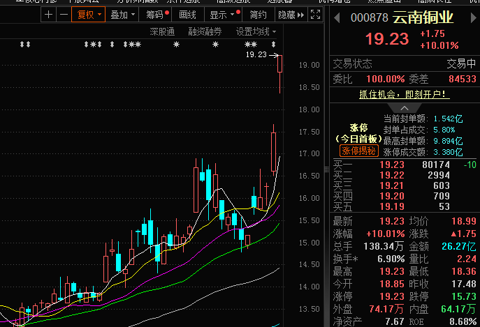The height and width of the screenshot is (327, 480).
Task: Open the 显示 display dropdown
Action: [222, 15]
